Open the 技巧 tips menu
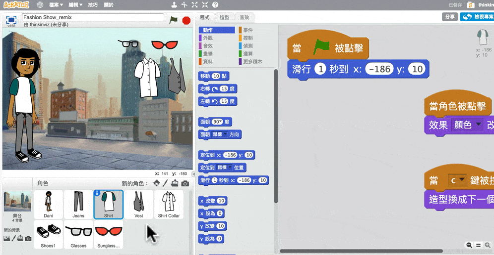The height and width of the screenshot is (255, 494). tap(93, 5)
